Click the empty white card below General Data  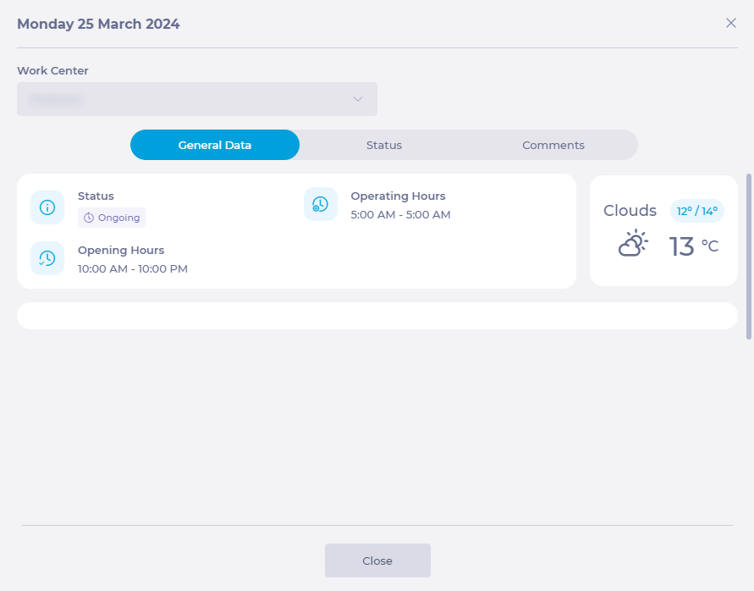[377, 316]
